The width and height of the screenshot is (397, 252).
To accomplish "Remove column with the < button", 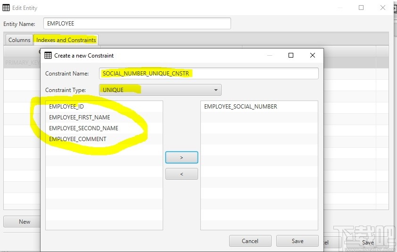I will pyautogui.click(x=182, y=174).
